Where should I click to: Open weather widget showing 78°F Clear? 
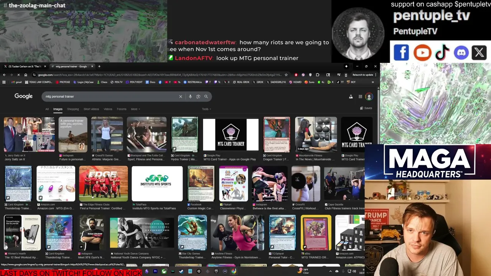[304, 271]
